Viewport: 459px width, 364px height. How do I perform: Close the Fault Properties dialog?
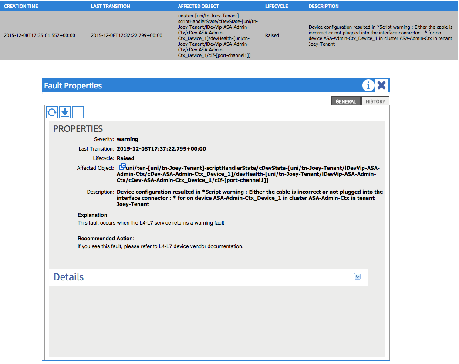(381, 85)
